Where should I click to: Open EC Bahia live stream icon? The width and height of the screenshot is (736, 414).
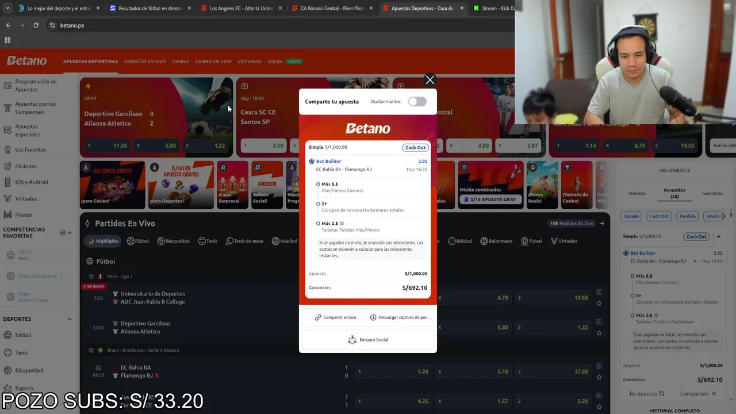pos(98,367)
